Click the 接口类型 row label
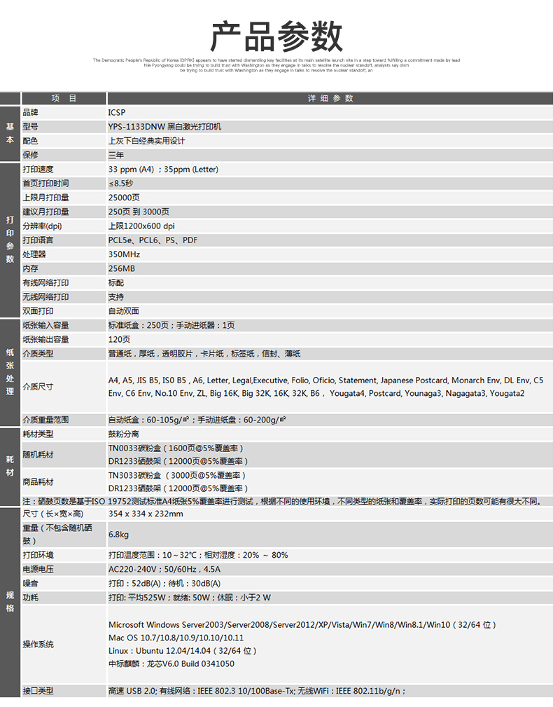The width and height of the screenshot is (553, 707). tap(38, 691)
